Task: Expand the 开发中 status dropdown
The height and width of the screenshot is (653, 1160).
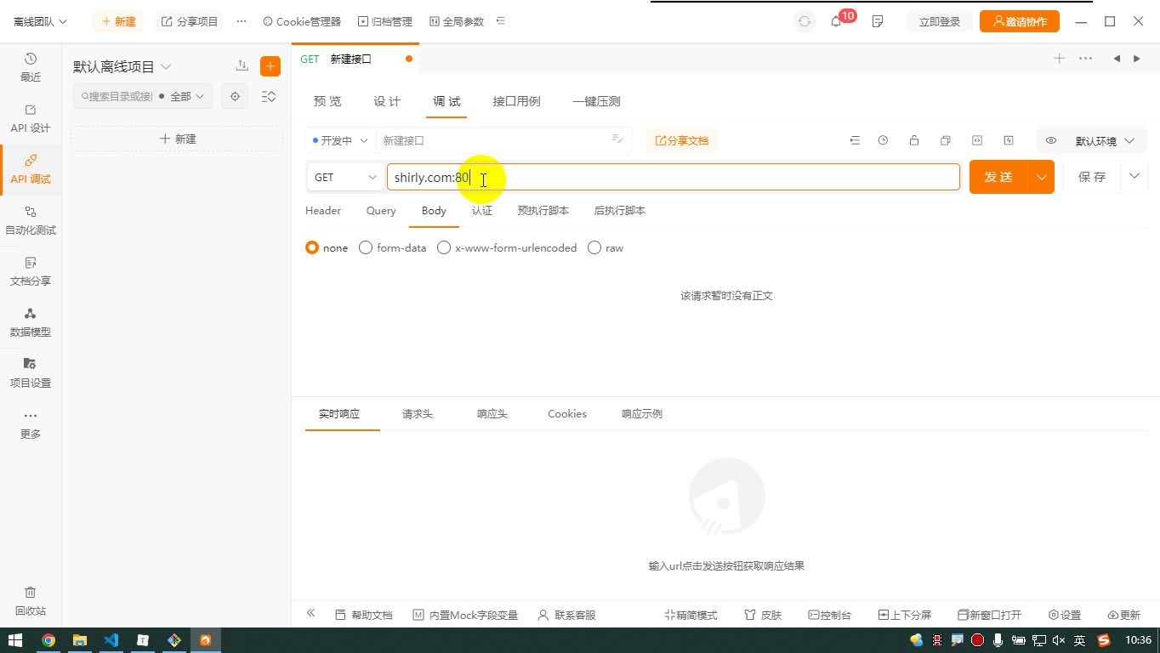Action: pyautogui.click(x=340, y=140)
